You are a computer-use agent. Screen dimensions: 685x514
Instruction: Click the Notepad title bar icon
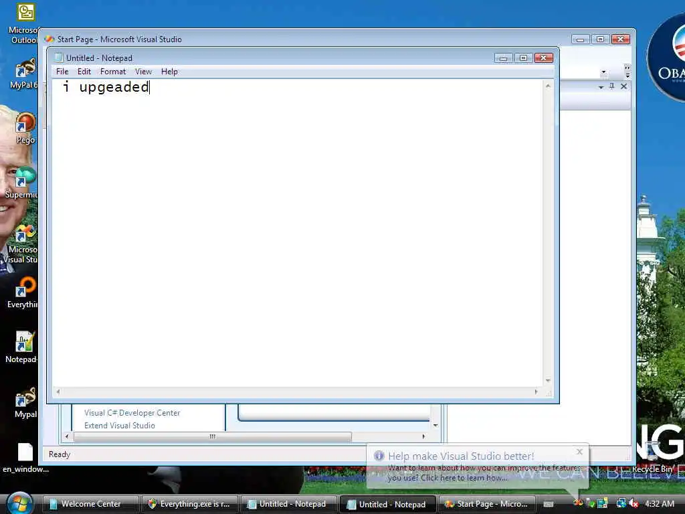pyautogui.click(x=58, y=58)
